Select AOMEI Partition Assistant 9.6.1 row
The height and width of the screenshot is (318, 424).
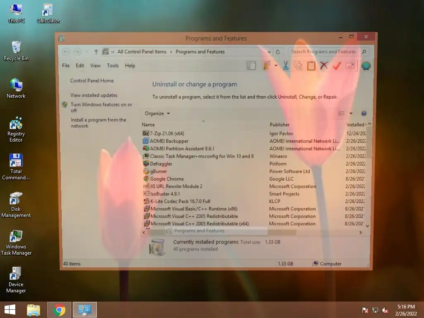pyautogui.click(x=254, y=149)
